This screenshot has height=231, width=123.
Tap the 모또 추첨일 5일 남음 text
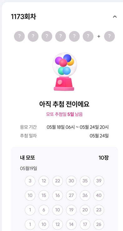point(64,114)
